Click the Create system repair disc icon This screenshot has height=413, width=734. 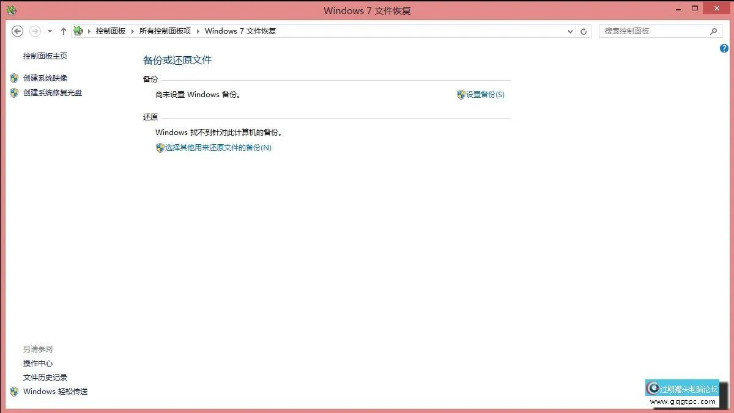13,92
